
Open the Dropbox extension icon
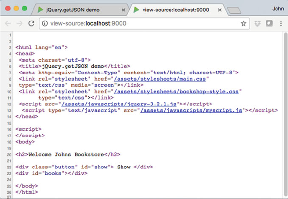point(258,23)
